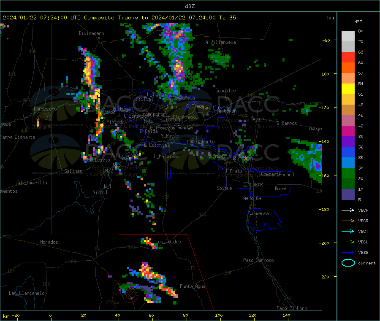The width and height of the screenshot is (380, 321).
Task: Click the Pampa_Diamante place label
Action: pyautogui.click(x=17, y=137)
